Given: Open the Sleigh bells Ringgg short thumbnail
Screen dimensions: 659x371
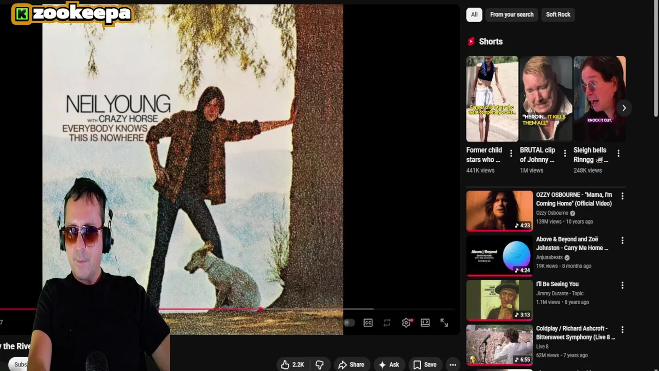Looking at the screenshot, I should (599, 98).
